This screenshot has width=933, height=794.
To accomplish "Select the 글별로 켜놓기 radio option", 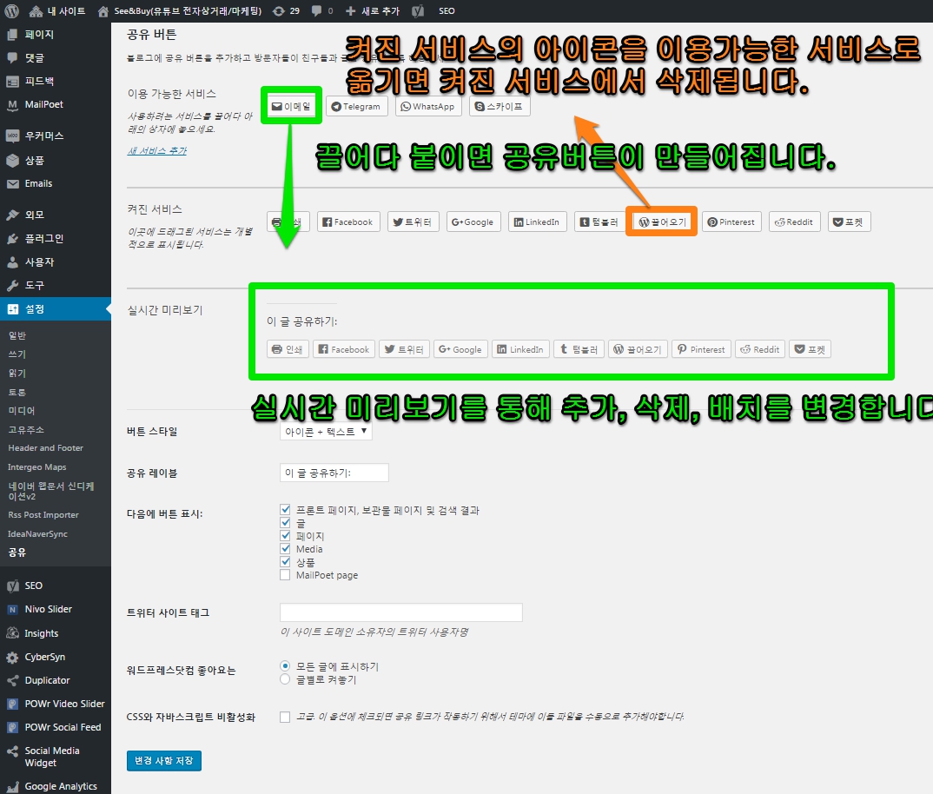I will (286, 679).
